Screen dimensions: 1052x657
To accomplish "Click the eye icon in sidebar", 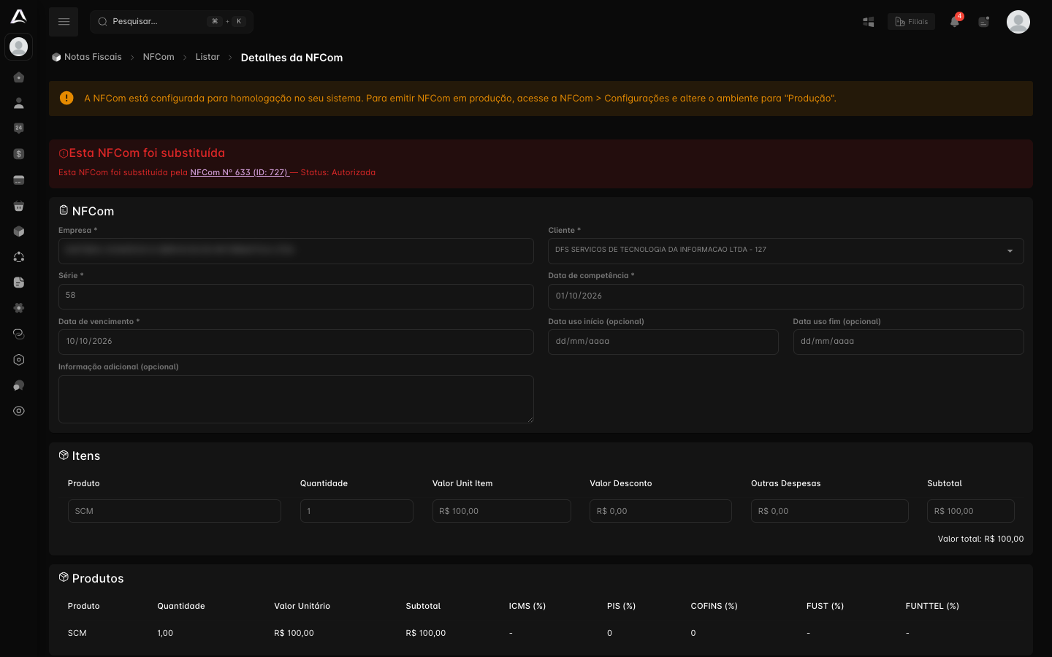I will (x=19, y=411).
